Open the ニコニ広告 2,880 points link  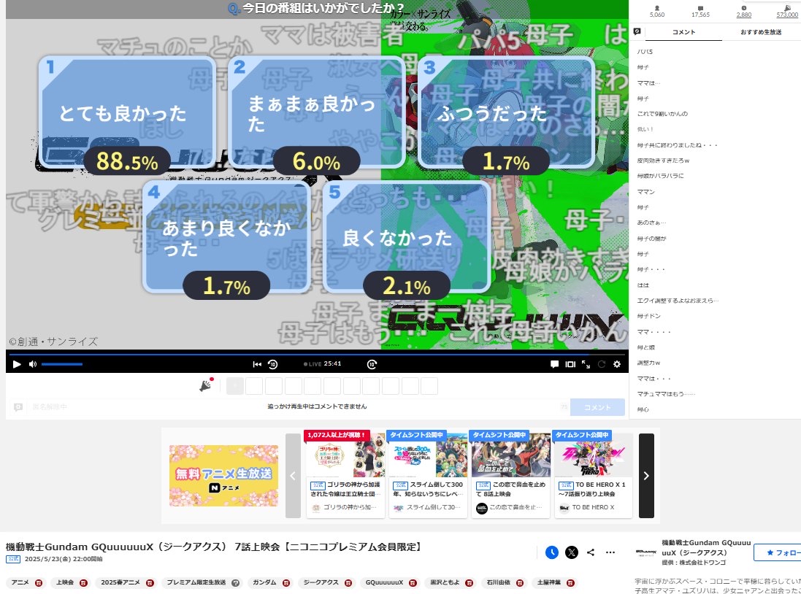click(743, 12)
